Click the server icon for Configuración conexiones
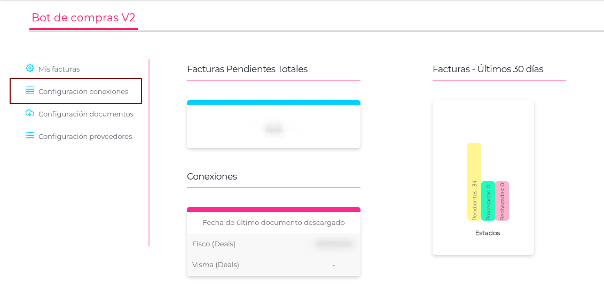604x288 pixels. pos(30,91)
